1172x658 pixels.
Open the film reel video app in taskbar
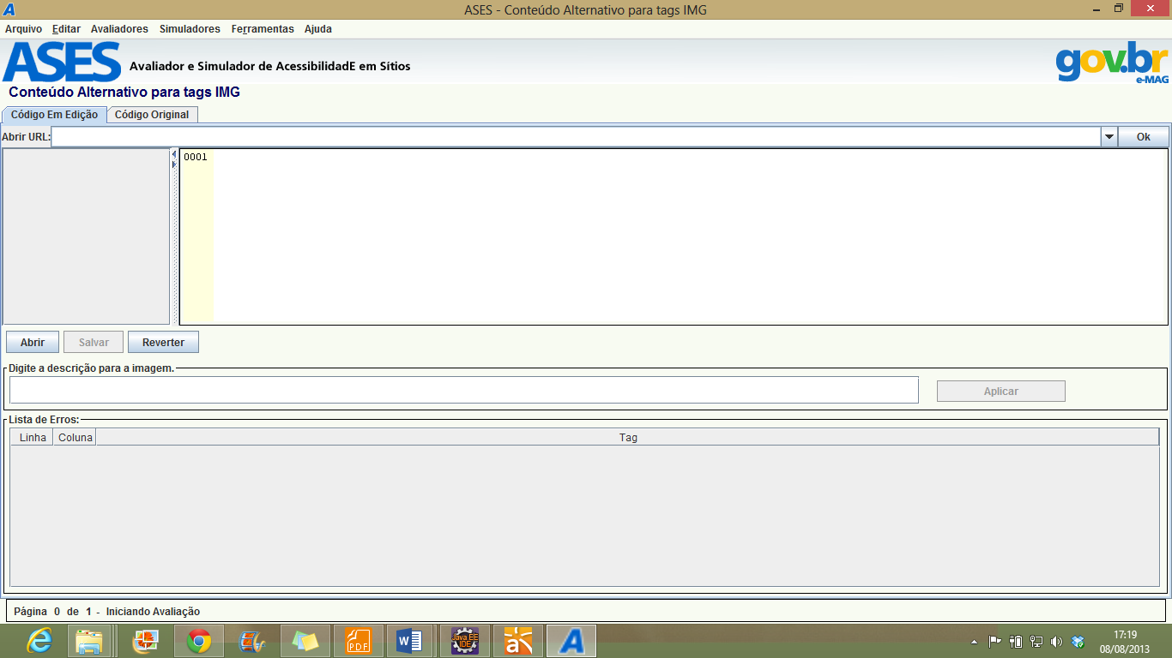tap(252, 641)
